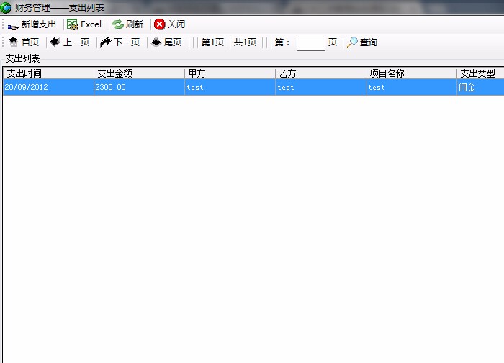
Task: Click the 乙方 column header
Action: click(320, 73)
